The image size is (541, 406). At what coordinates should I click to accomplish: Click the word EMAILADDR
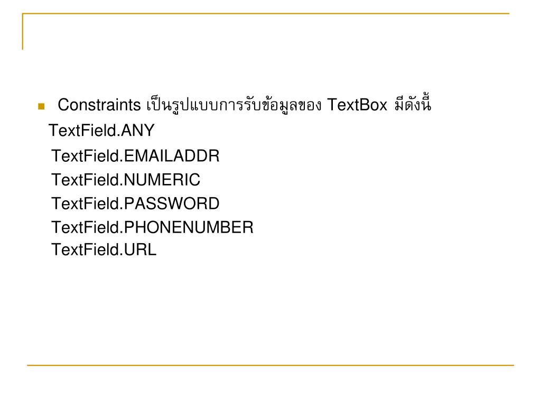[x=172, y=156]
